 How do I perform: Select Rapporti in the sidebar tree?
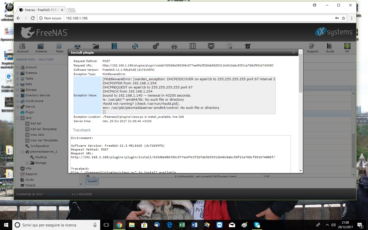pyautogui.click(x=31, y=174)
